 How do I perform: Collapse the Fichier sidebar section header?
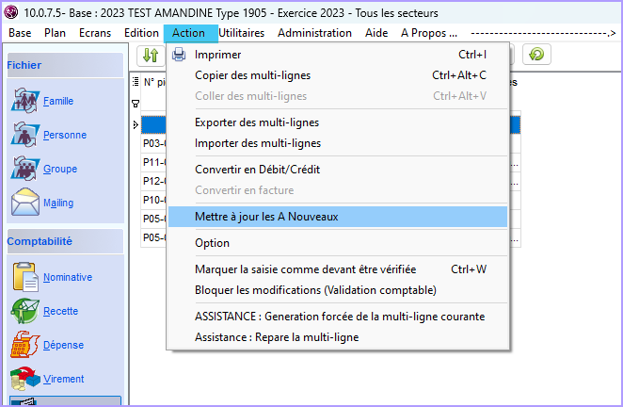point(64,66)
